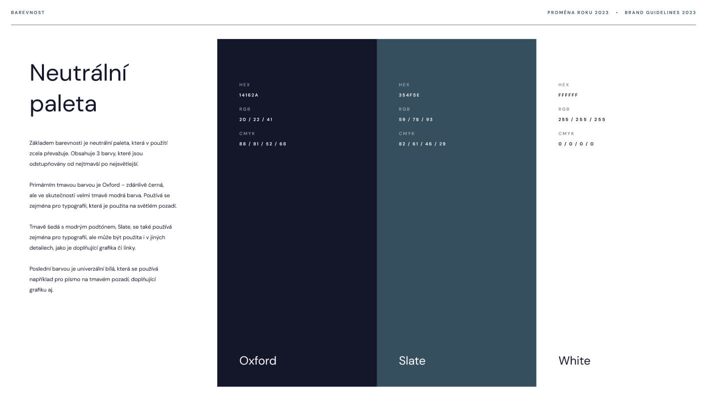The width and height of the screenshot is (707, 398).
Task: Click the White CMYK value 0 / 0 / 0 / 0
Action: (576, 144)
